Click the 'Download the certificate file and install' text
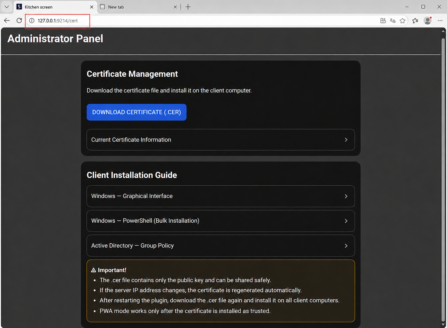This screenshot has width=447, height=328. coord(169,90)
